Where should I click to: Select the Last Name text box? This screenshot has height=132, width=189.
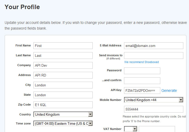[63, 55]
